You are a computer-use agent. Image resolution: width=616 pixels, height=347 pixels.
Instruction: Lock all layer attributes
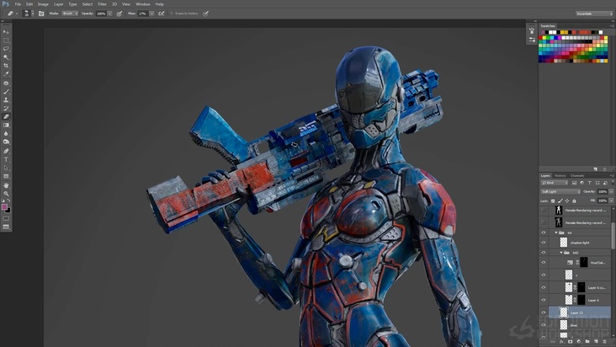574,200
